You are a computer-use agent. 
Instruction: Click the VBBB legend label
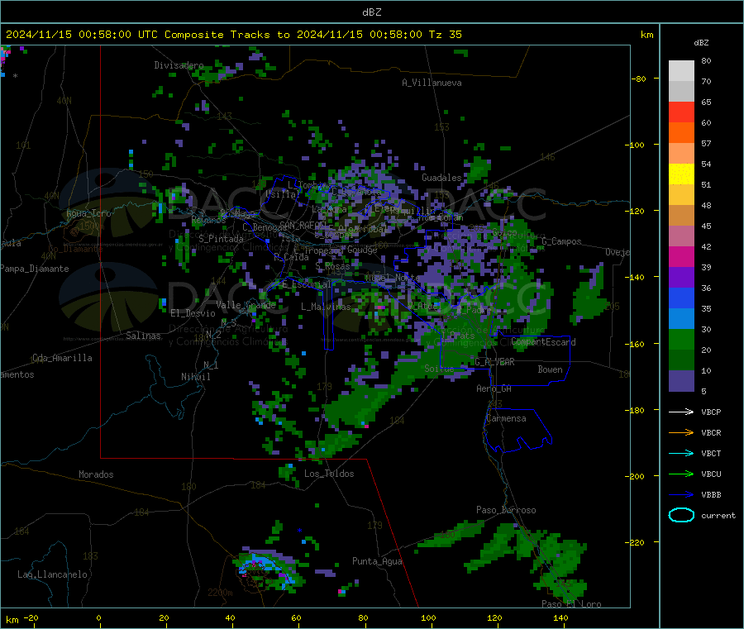(711, 494)
